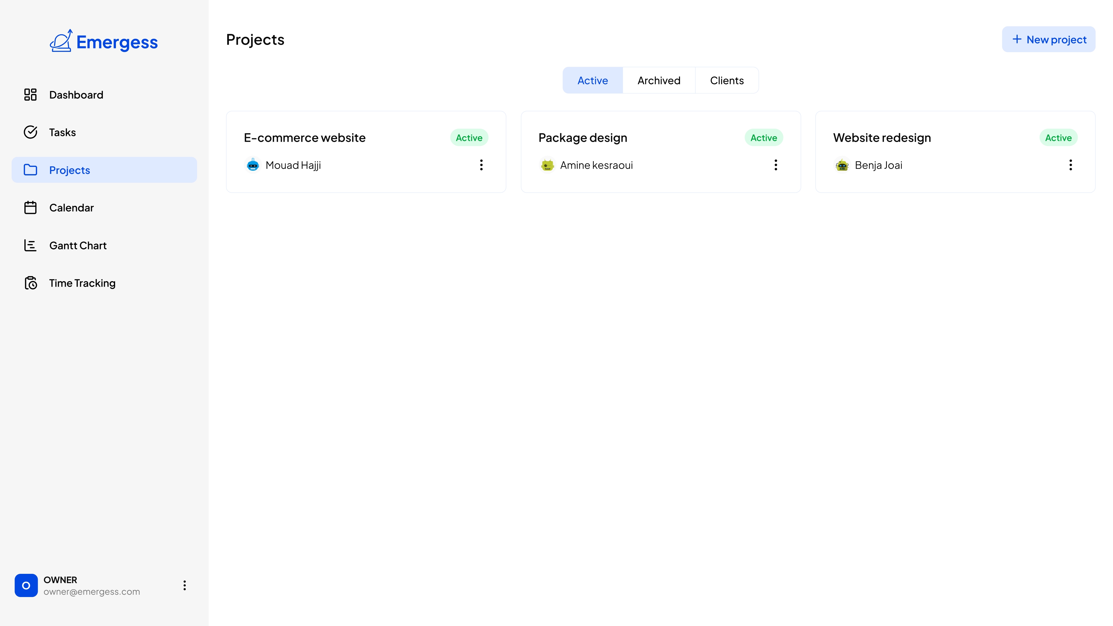Open the Owner account options menu

coord(185,586)
